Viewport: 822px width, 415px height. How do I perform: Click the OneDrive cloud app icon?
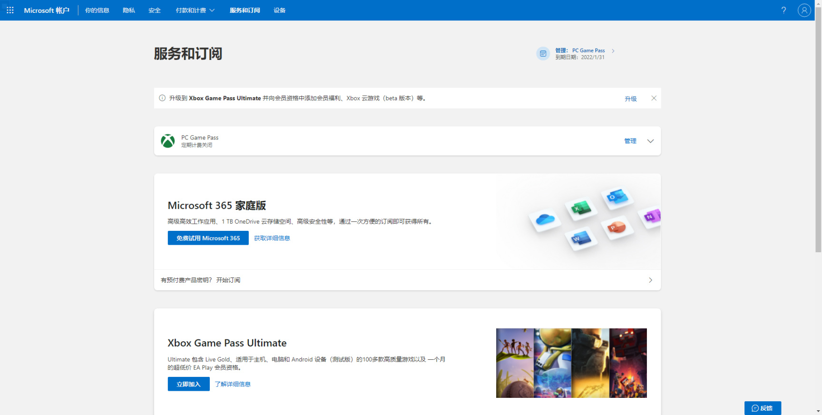[x=545, y=219]
